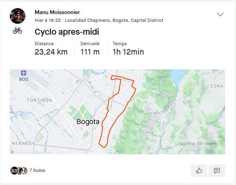
Task: Open comments with the speech bubble icon
Action: 217,170
